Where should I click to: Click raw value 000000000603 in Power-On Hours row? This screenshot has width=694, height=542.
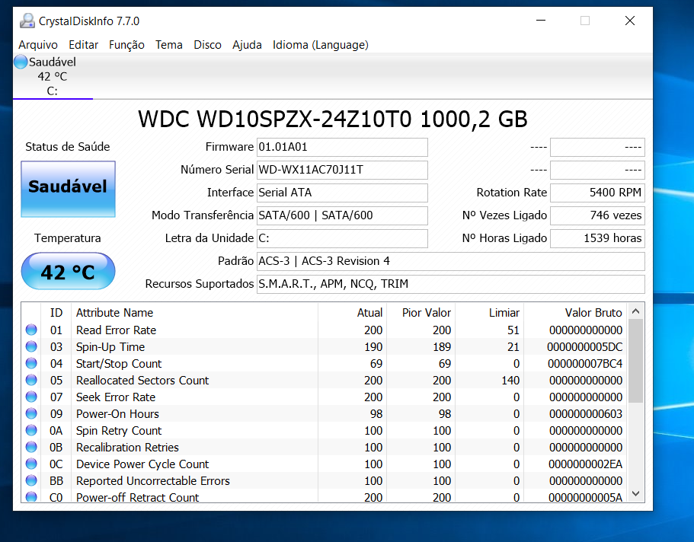586,414
